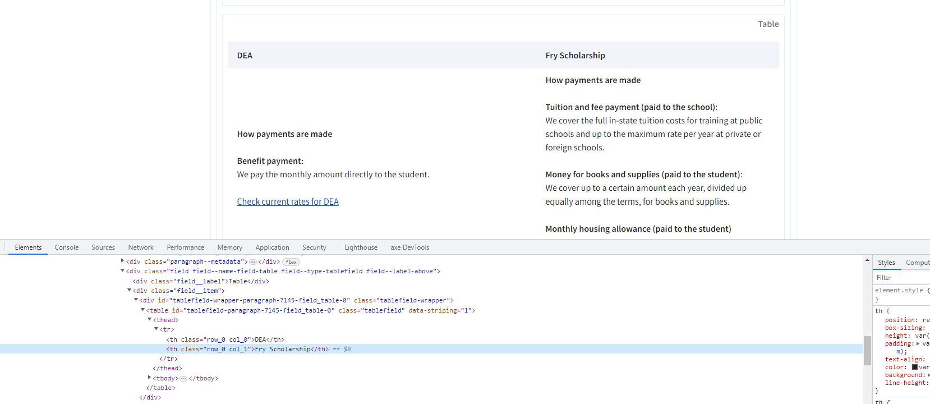930x404 pixels.
Task: Collapse the tablefield-wrapper div node
Action: tap(136, 300)
